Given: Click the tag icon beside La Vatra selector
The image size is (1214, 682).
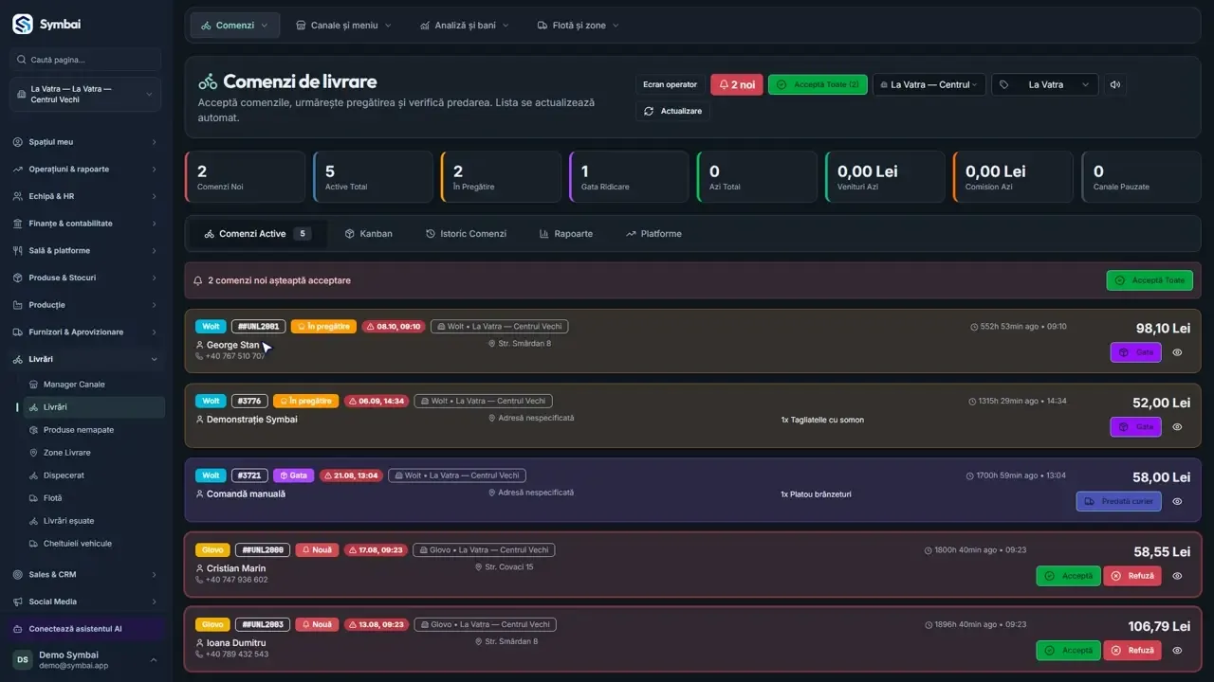Looking at the screenshot, I should click(1004, 84).
